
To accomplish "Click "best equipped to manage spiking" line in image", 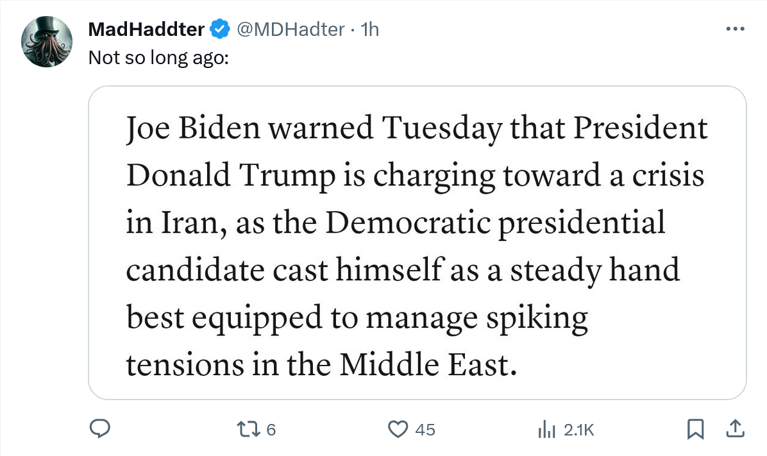I will [x=357, y=317].
